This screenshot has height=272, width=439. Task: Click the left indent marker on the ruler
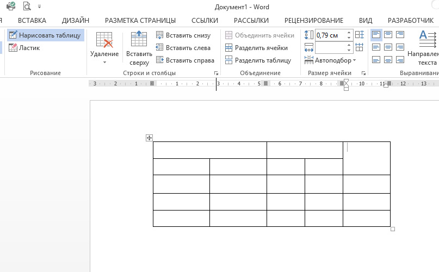pyautogui.click(x=346, y=88)
